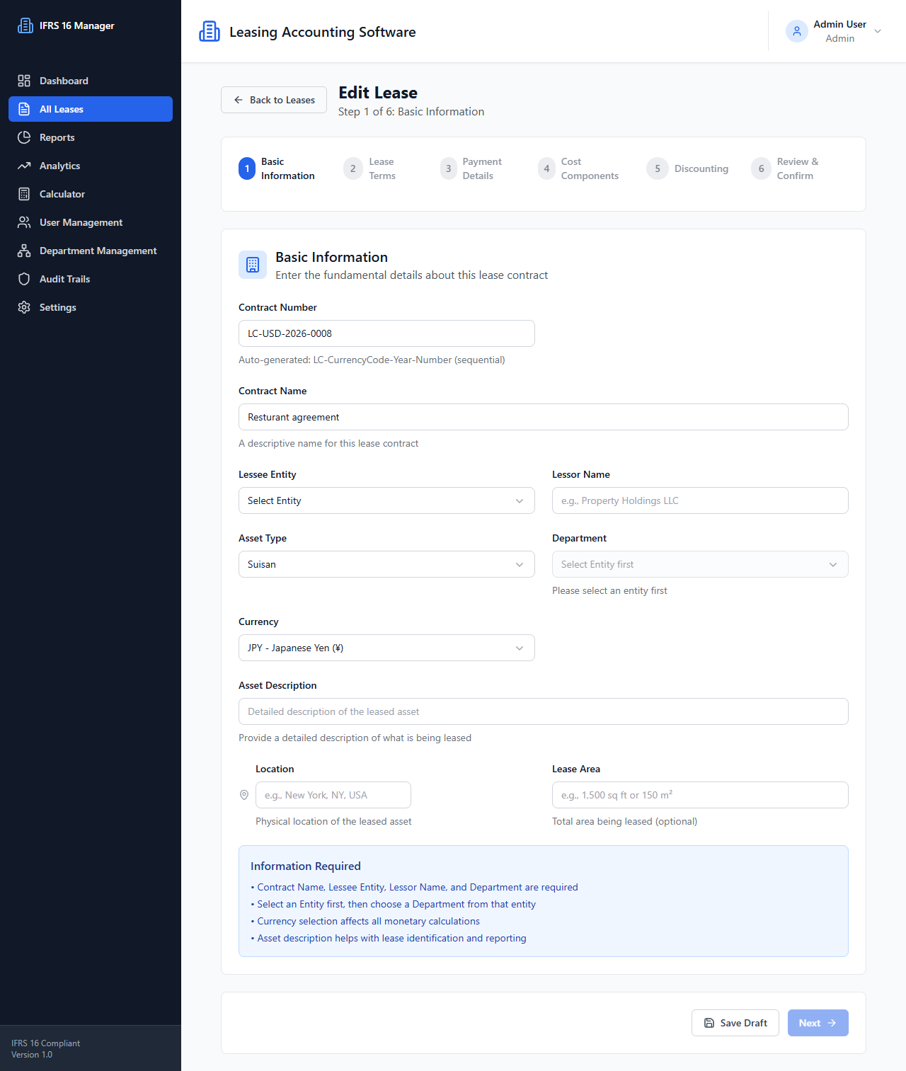The width and height of the screenshot is (906, 1071).
Task: Click the Reports pie chart icon
Action: tap(24, 137)
